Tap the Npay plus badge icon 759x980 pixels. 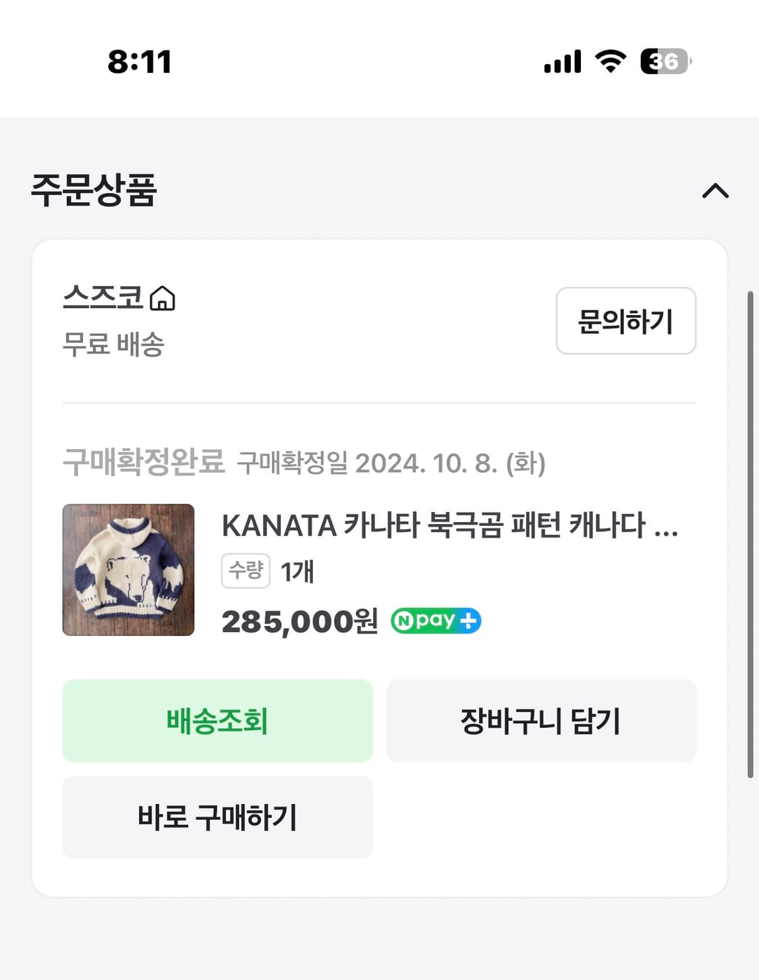(436, 621)
